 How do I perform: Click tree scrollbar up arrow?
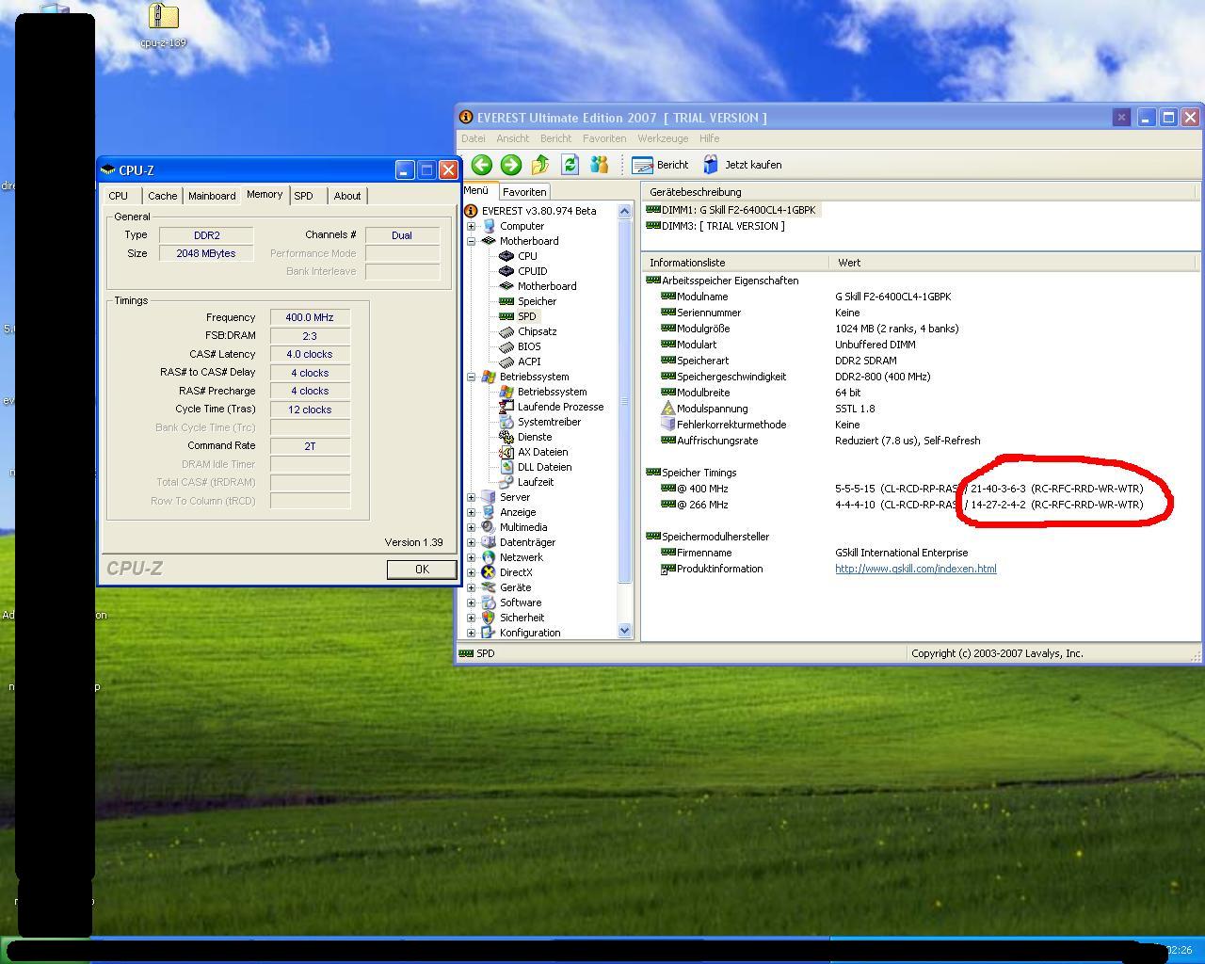pyautogui.click(x=624, y=212)
